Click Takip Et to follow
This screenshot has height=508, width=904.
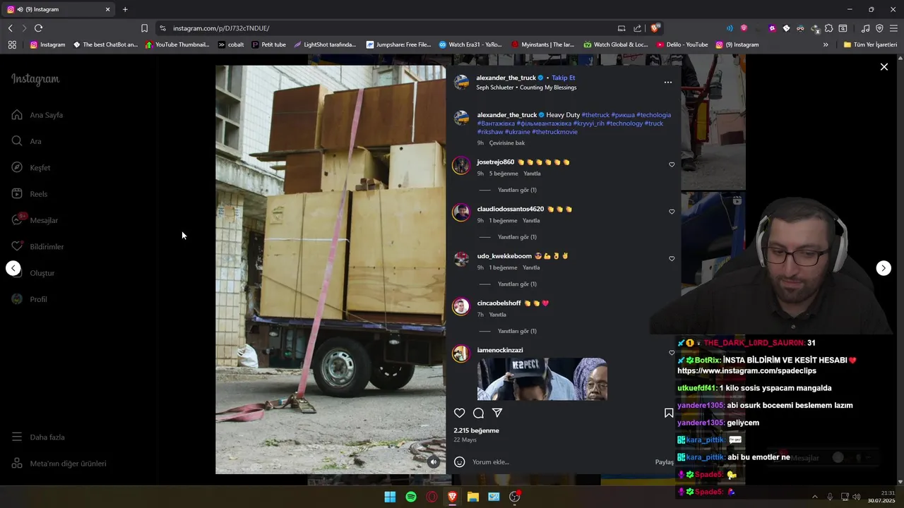tap(564, 78)
